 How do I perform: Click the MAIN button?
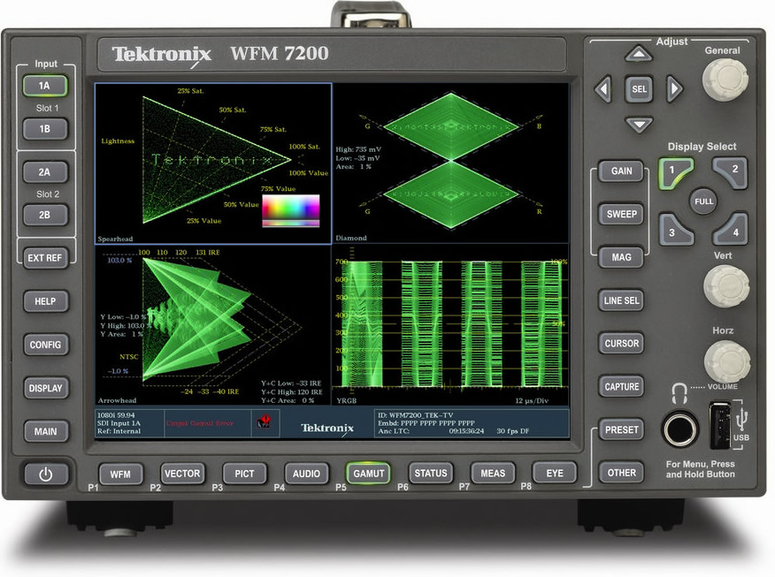(45, 432)
